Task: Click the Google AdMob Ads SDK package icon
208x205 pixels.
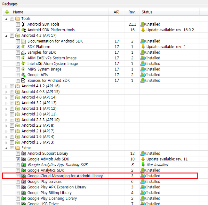Action: tap(23, 159)
